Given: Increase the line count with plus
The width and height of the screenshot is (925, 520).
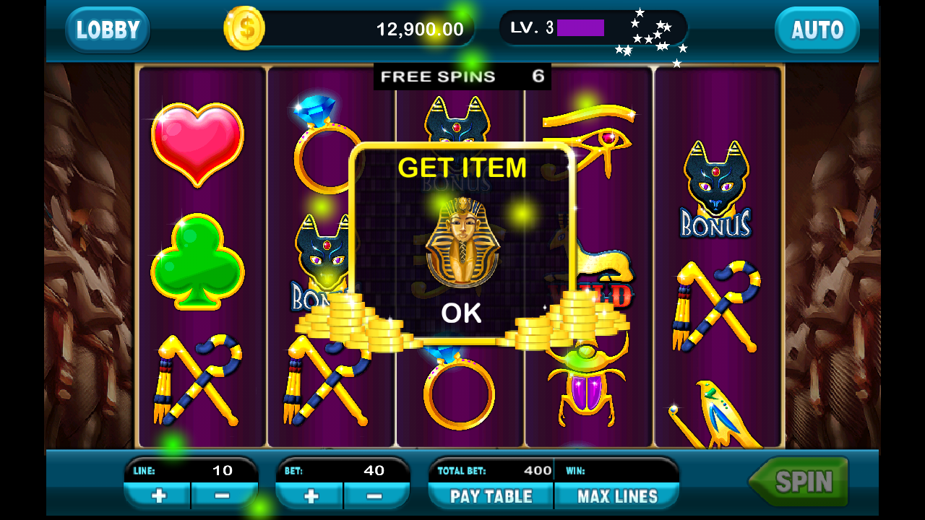Looking at the screenshot, I should click(158, 496).
